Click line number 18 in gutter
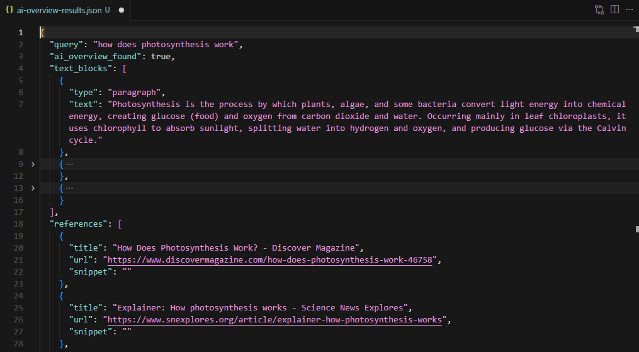 [x=19, y=224]
